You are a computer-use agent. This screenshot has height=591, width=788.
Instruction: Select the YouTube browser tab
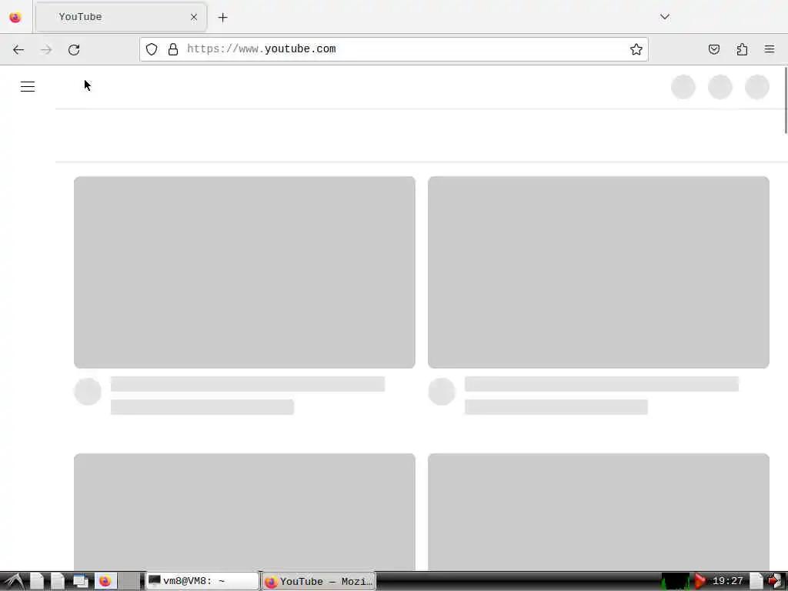[121, 17]
